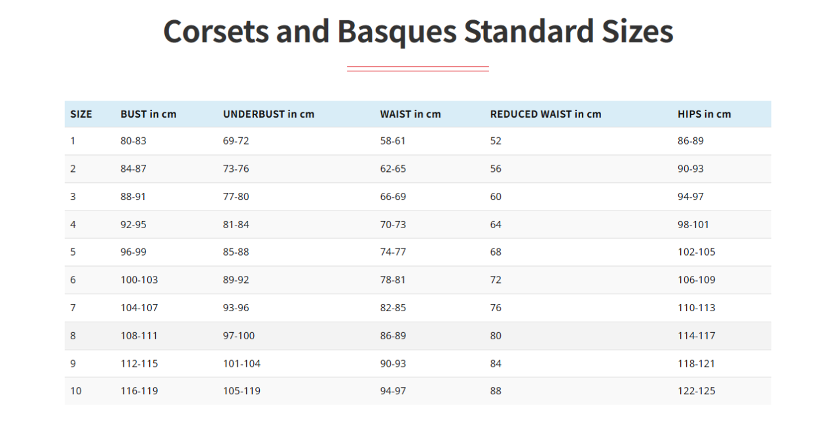838x421 pixels.
Task: Click size number 10 in the last row
Action: click(76, 391)
